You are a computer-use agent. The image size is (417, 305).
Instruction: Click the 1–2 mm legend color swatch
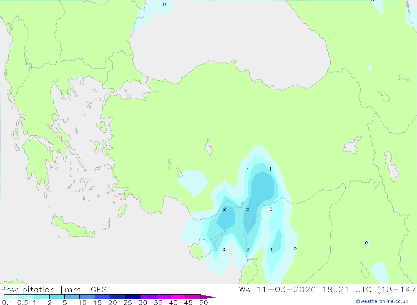point(42,297)
